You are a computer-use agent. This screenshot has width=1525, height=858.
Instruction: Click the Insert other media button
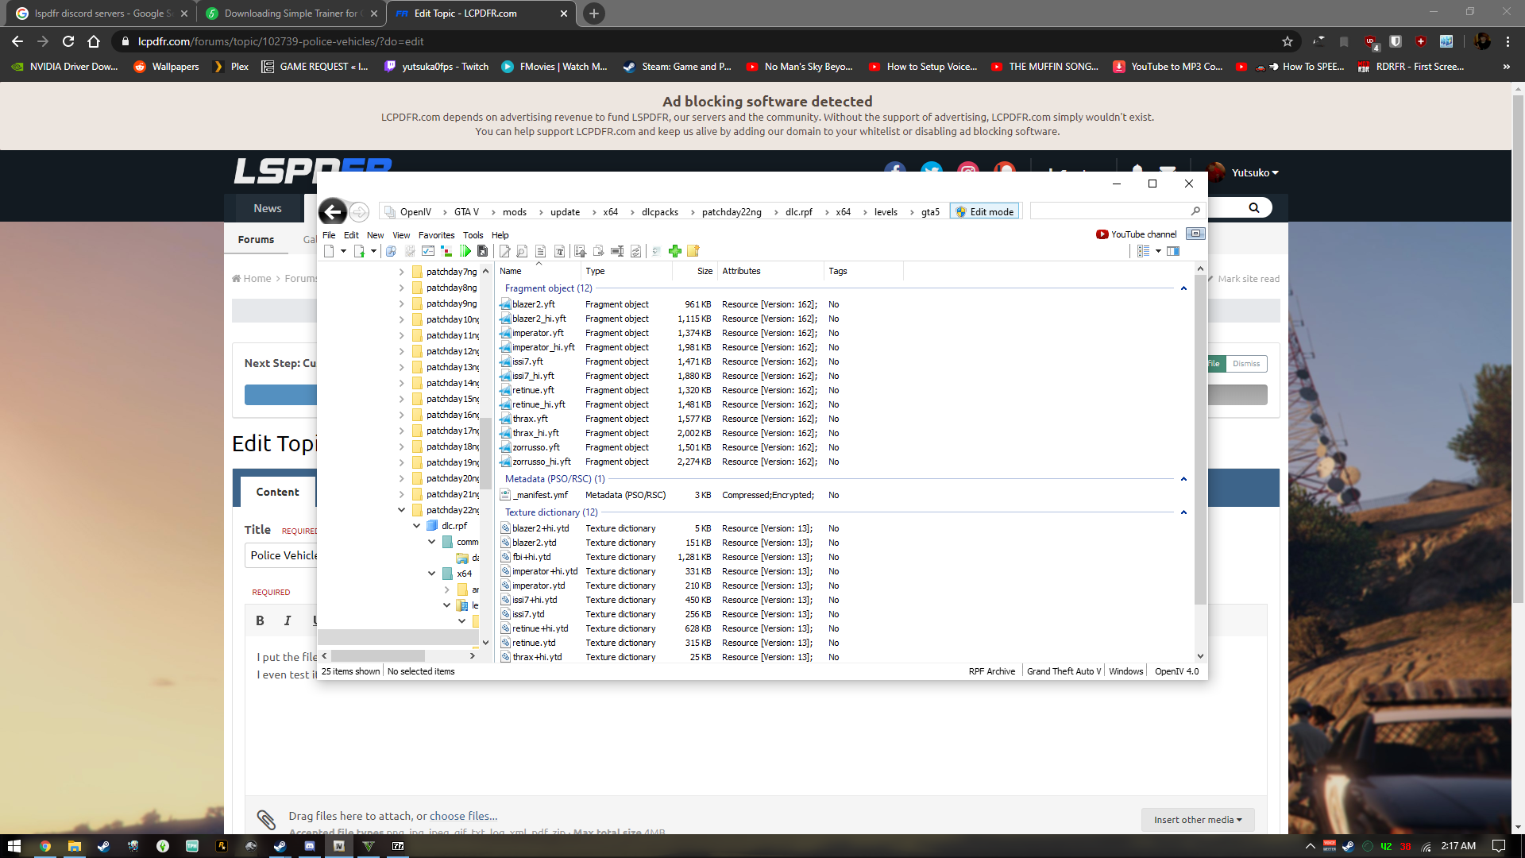coord(1197,820)
